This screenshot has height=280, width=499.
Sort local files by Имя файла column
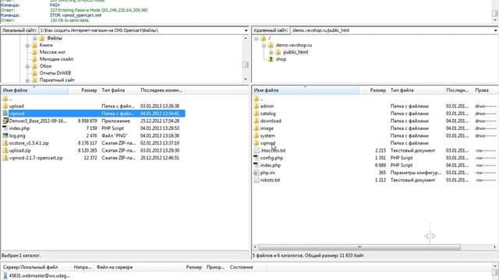click(34, 90)
